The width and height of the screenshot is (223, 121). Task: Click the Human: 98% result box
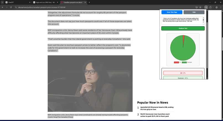pyautogui.click(x=183, y=78)
